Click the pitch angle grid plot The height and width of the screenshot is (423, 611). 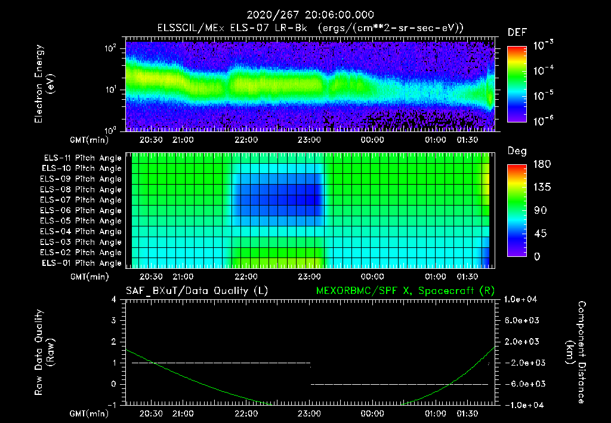click(x=310, y=210)
